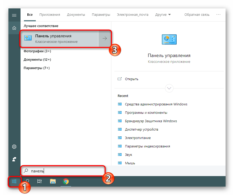Image resolution: width=234 pixels, height=195 pixels.
Task: Click the icon beside Звук
Action: coord(120,155)
